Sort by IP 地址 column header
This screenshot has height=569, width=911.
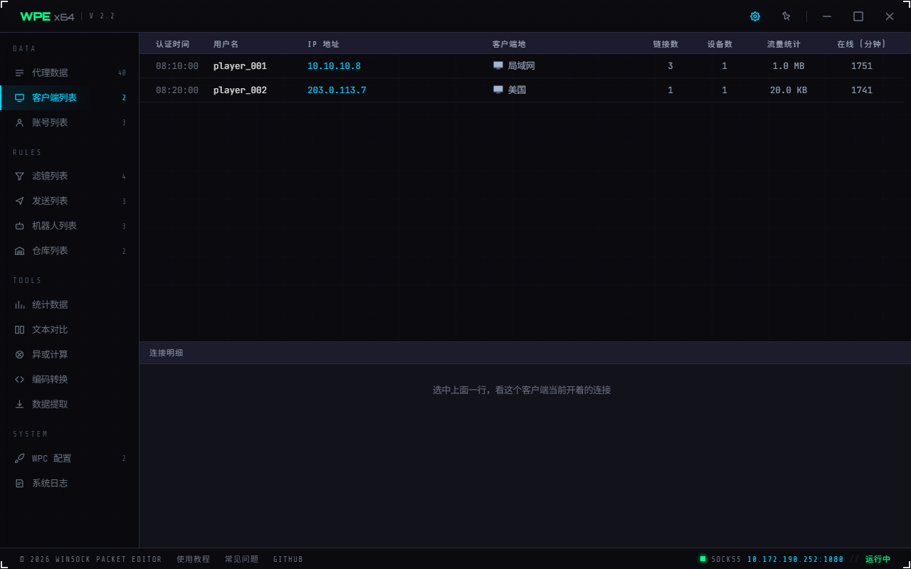point(323,44)
